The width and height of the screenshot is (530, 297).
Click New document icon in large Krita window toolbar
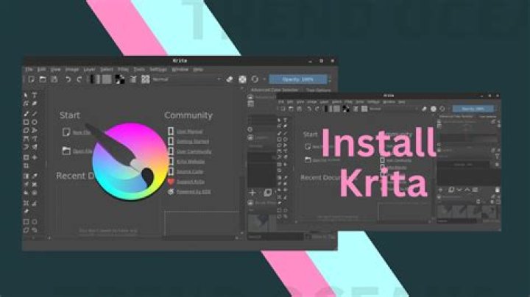click(31, 79)
